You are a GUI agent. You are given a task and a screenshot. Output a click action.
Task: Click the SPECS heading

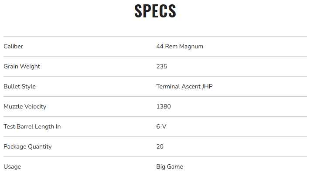click(x=155, y=12)
